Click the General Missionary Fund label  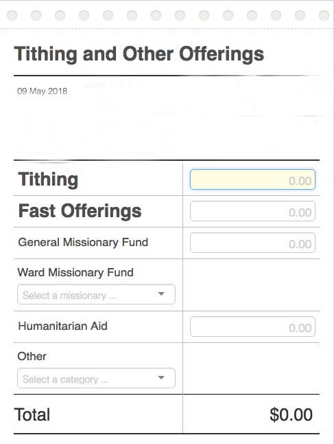83,243
